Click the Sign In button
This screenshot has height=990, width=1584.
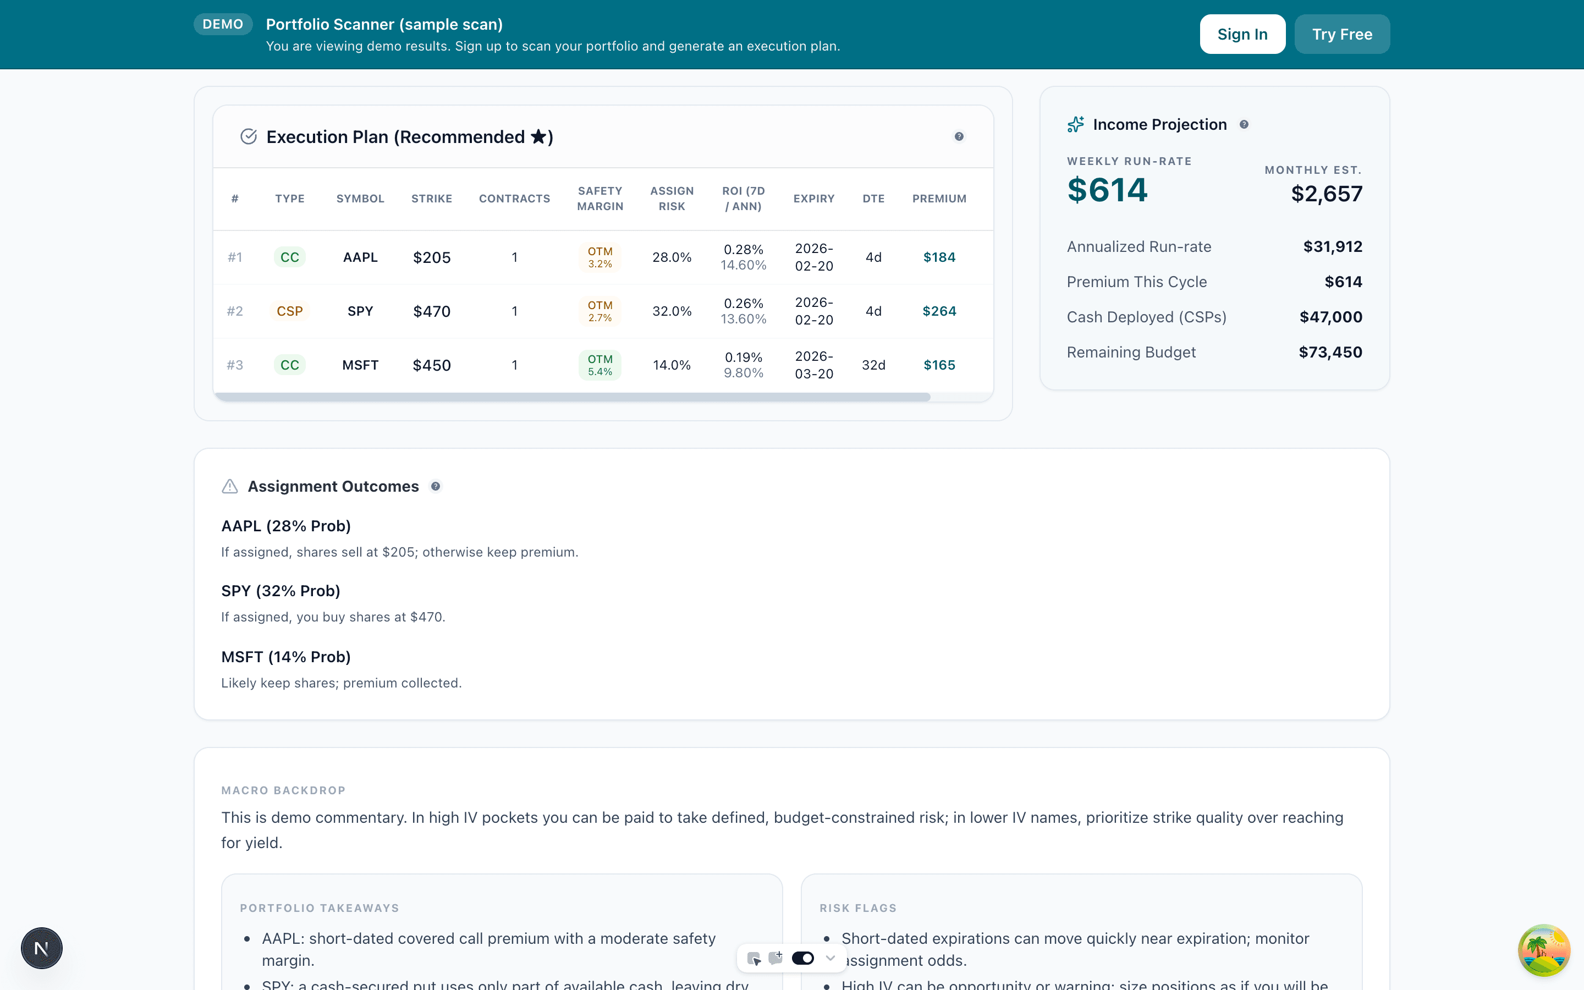(x=1242, y=34)
